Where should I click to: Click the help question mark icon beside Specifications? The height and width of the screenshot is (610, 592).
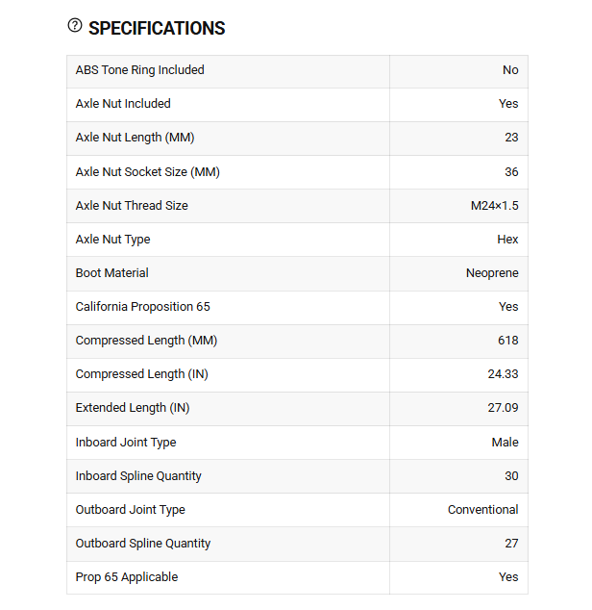(75, 26)
